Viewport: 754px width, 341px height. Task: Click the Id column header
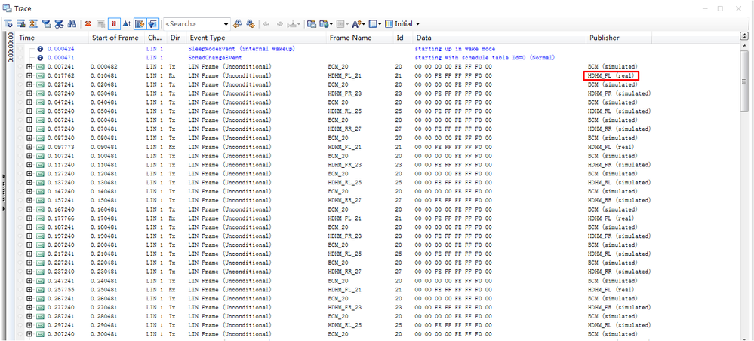[x=402, y=38]
